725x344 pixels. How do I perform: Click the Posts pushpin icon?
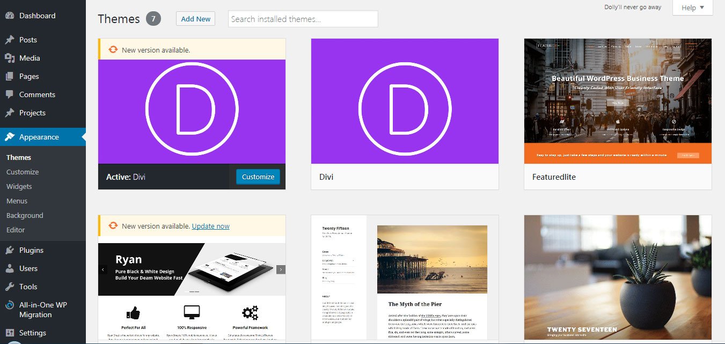10,40
